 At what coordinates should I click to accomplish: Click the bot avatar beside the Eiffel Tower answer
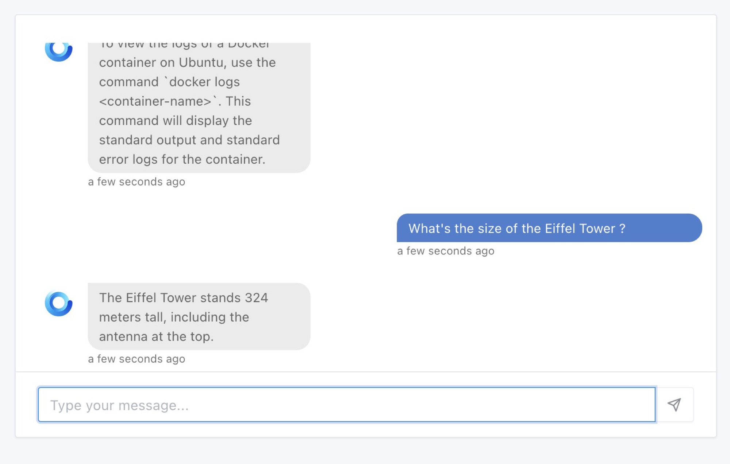click(x=58, y=303)
